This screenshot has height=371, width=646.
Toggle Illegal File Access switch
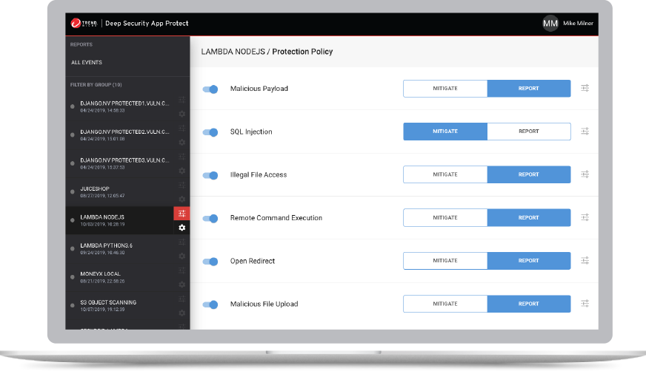210,175
